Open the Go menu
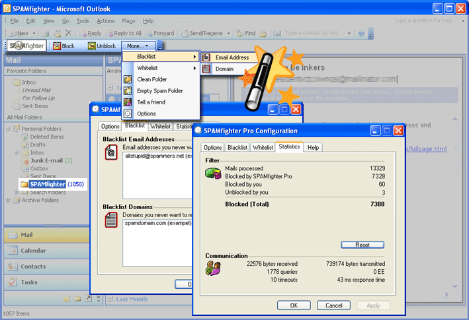Image resolution: width=469 pixels, height=320 pixels. pyautogui.click(x=65, y=21)
